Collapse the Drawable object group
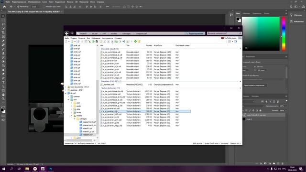 pos(240,49)
